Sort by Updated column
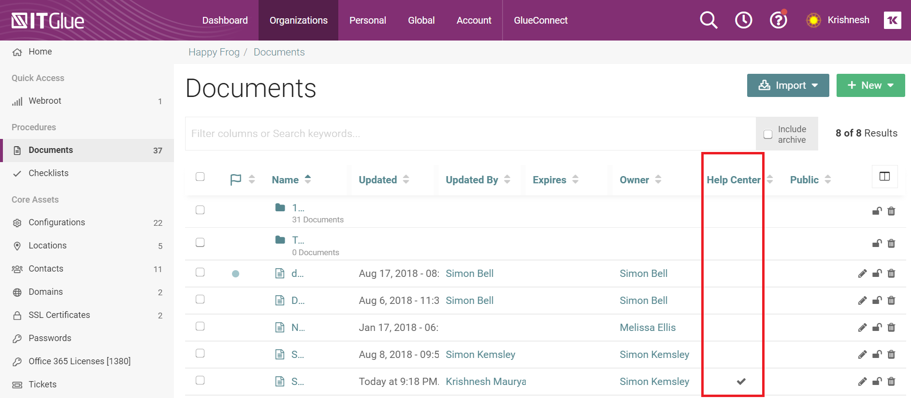This screenshot has height=398, width=911. [x=384, y=179]
